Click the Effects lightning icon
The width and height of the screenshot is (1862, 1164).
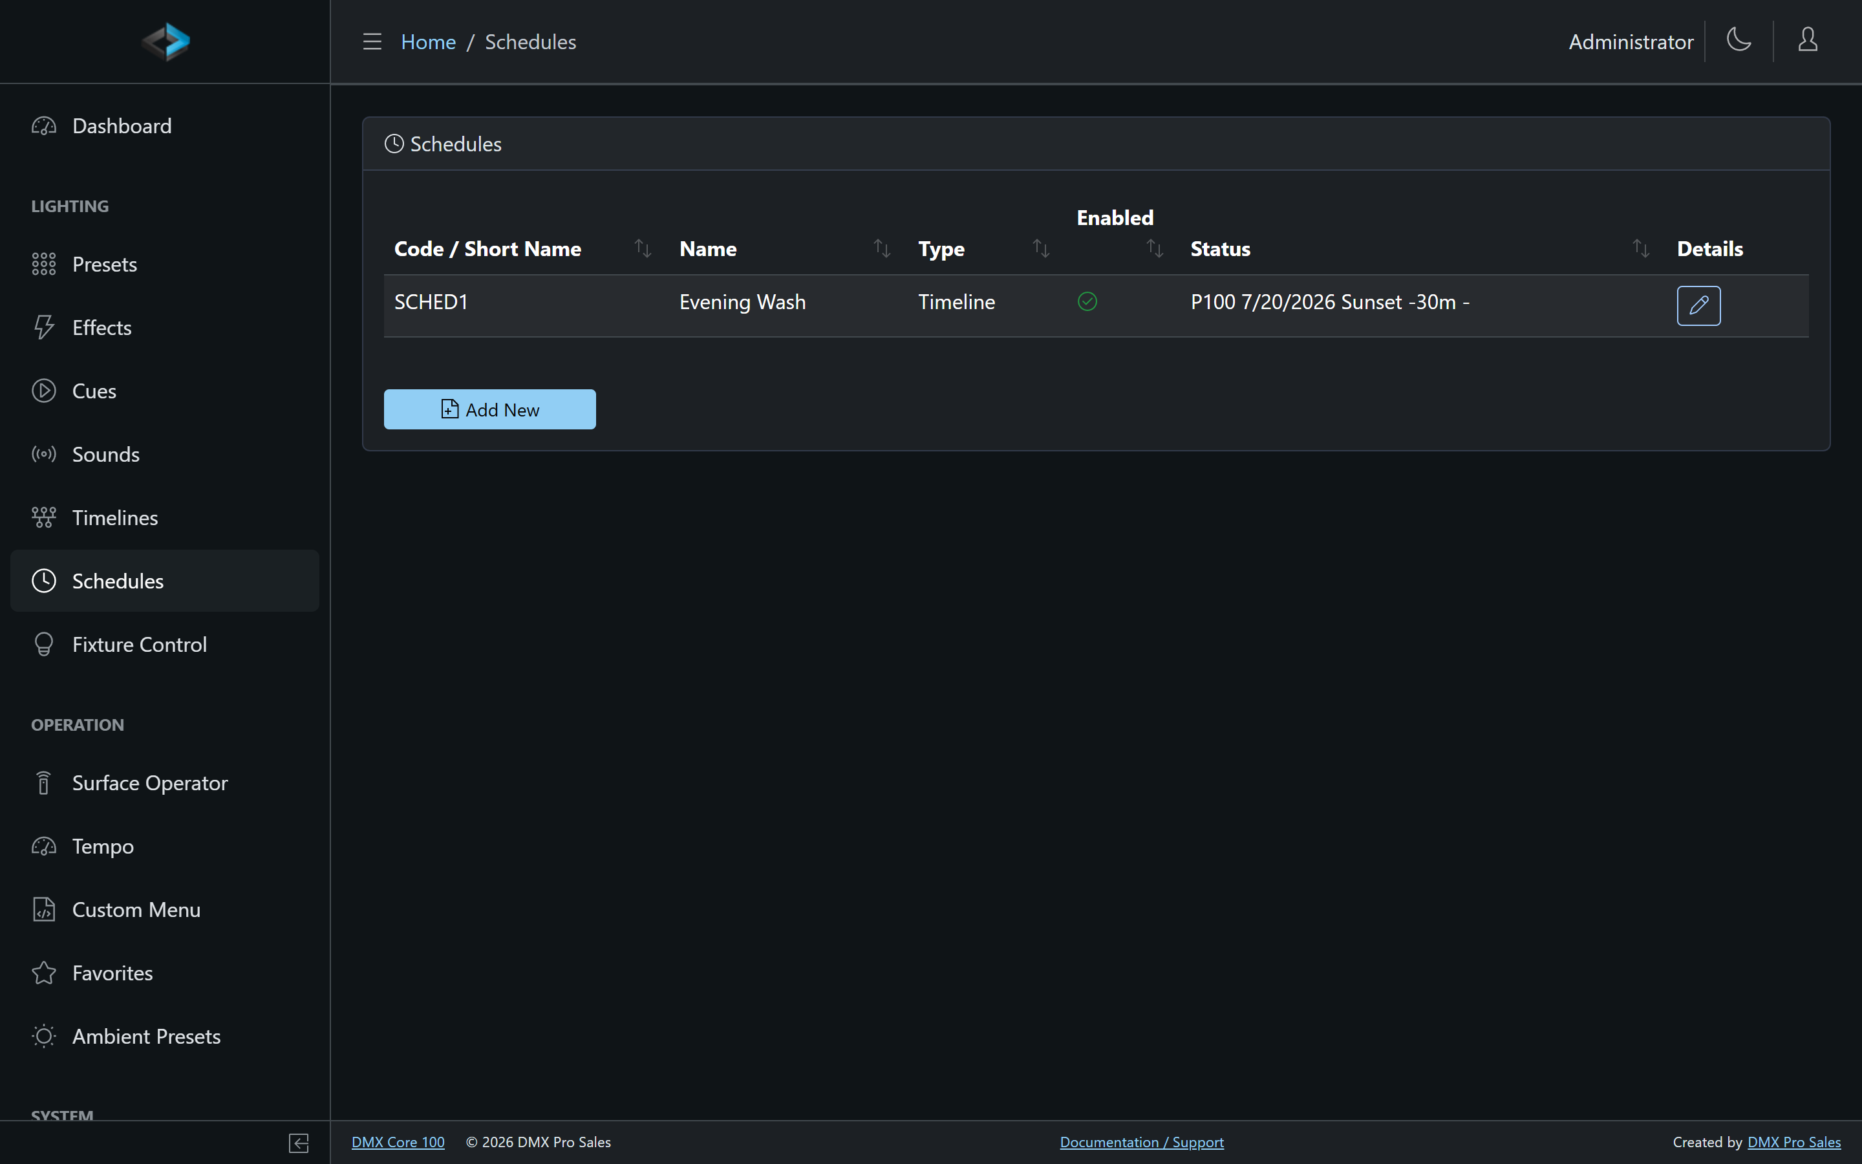pyautogui.click(x=44, y=327)
